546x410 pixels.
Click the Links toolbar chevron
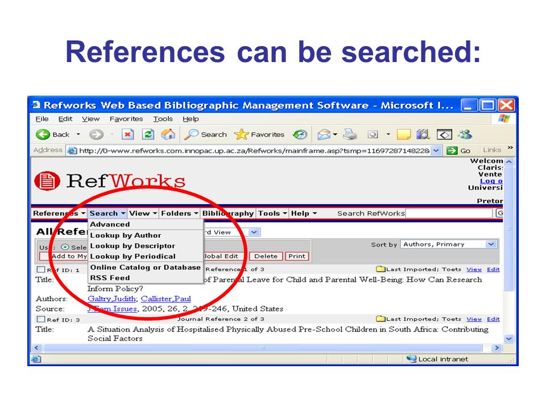[510, 148]
